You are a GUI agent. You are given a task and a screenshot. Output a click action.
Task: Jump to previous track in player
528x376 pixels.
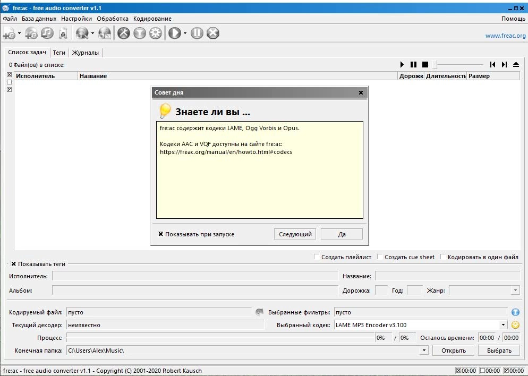tap(492, 64)
